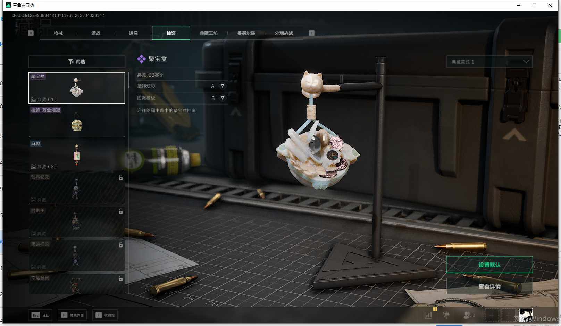Click the lock icon on 射击王

(x=121, y=211)
